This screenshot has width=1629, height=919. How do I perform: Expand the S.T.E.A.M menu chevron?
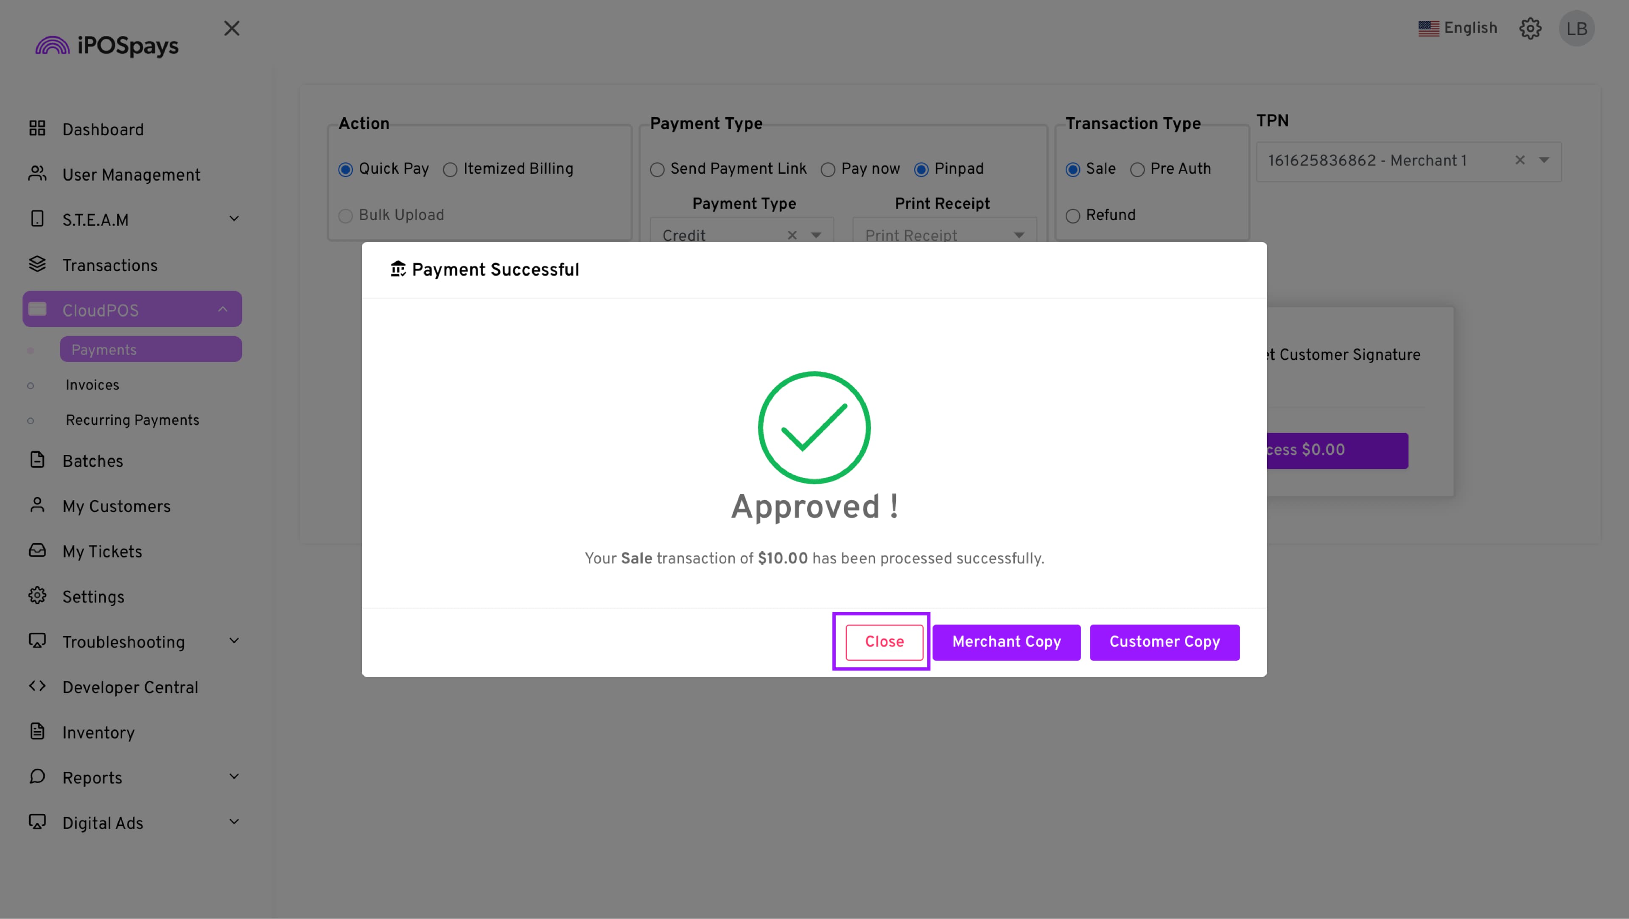234,219
